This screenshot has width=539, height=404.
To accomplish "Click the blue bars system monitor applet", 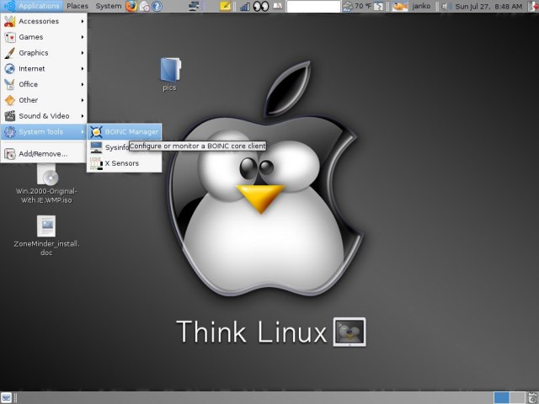I will [x=245, y=6].
